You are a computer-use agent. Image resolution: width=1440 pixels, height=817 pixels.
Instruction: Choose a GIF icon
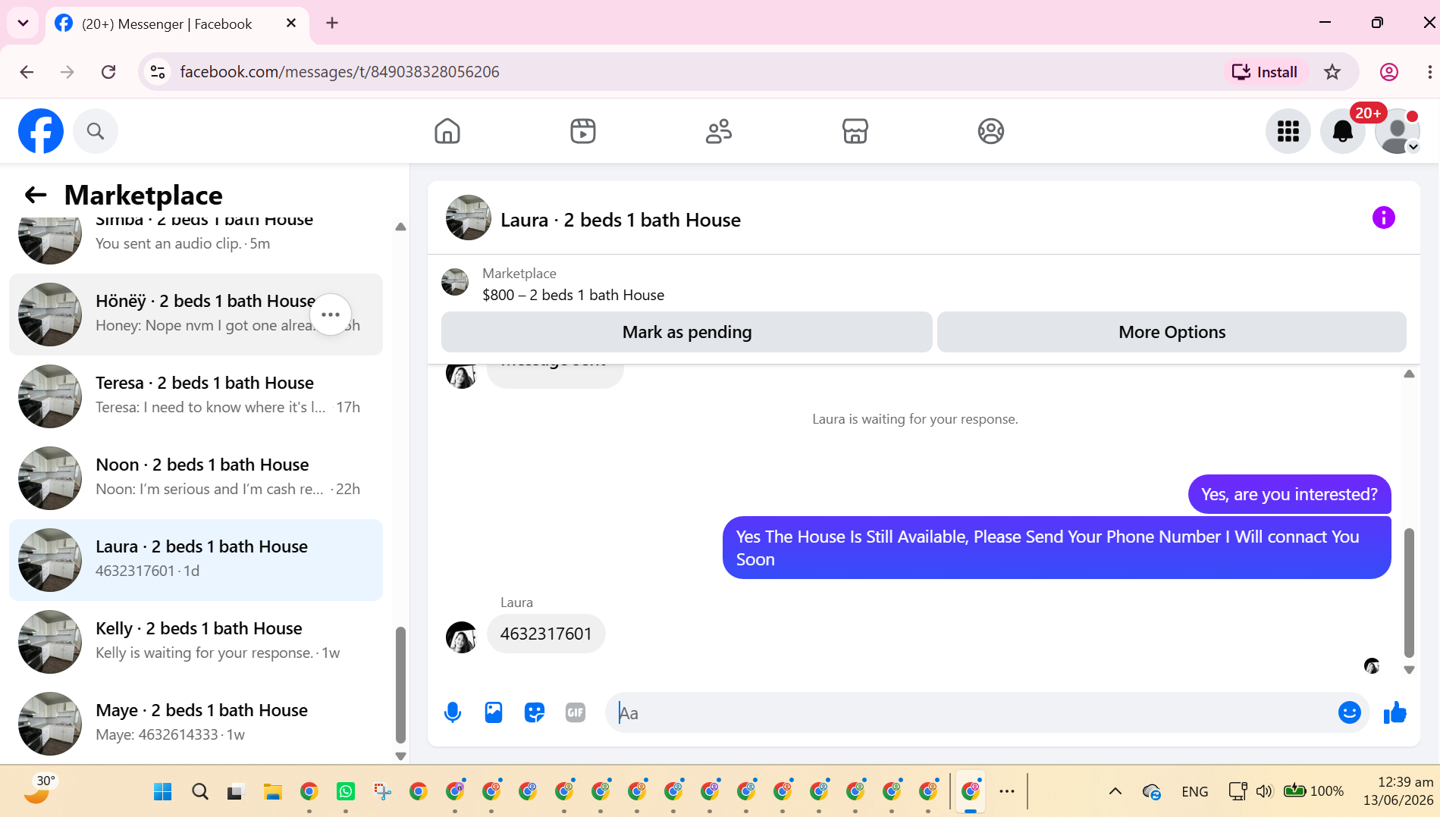576,712
